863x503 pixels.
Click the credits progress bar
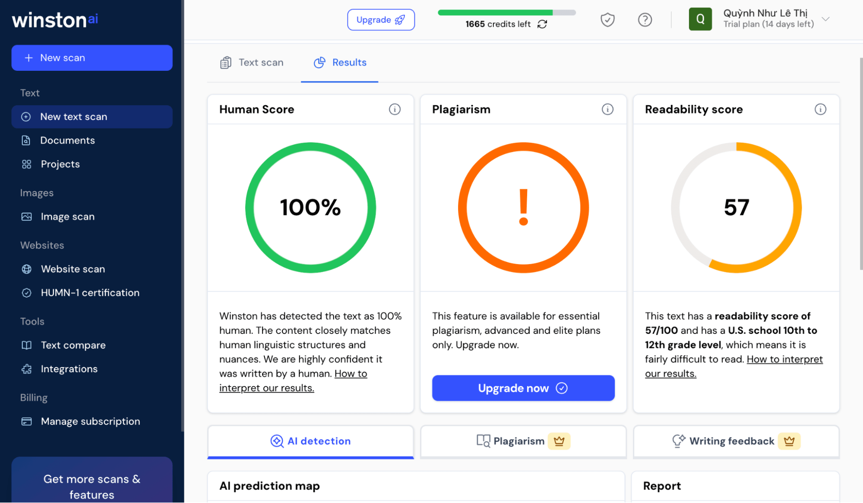pyautogui.click(x=507, y=13)
